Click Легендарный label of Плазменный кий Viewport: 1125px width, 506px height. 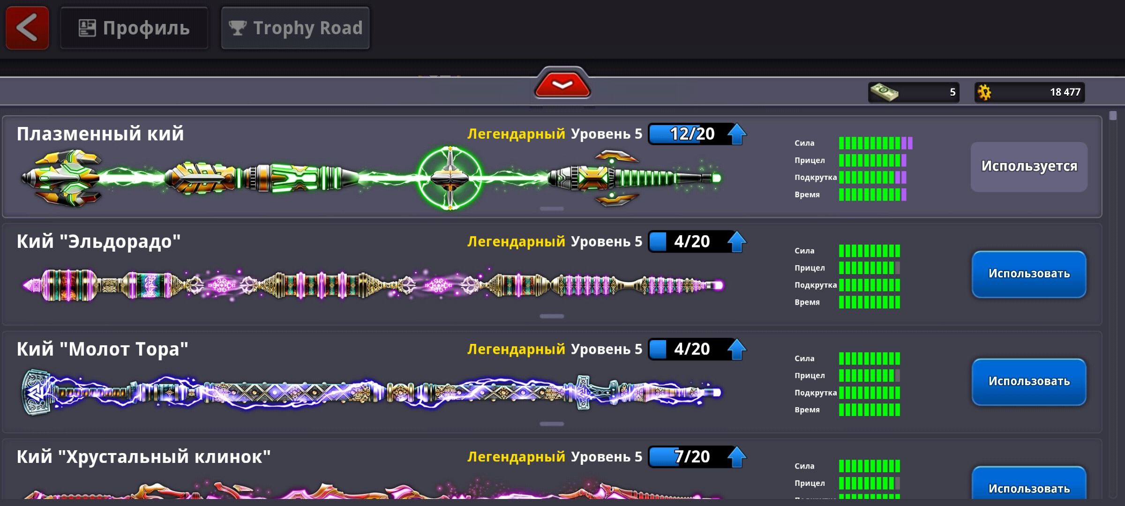click(516, 134)
